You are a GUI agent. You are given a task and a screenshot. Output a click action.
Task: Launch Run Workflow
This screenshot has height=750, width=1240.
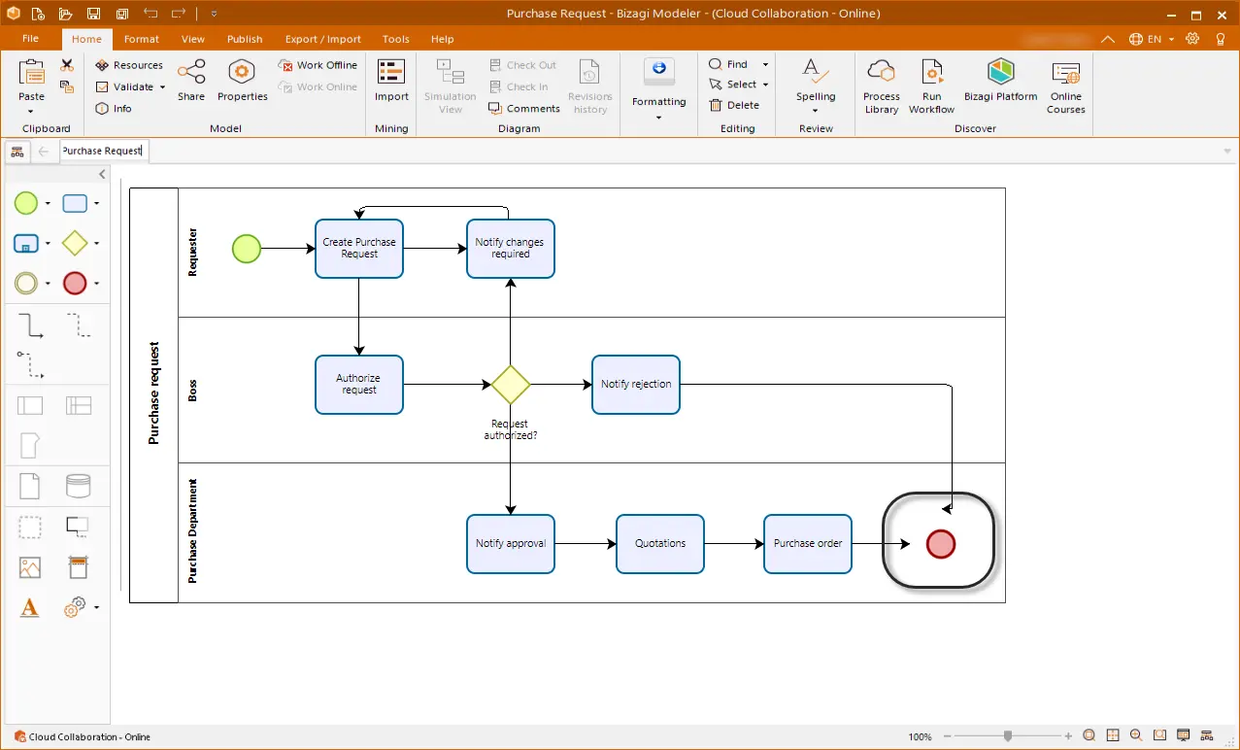[931, 86]
